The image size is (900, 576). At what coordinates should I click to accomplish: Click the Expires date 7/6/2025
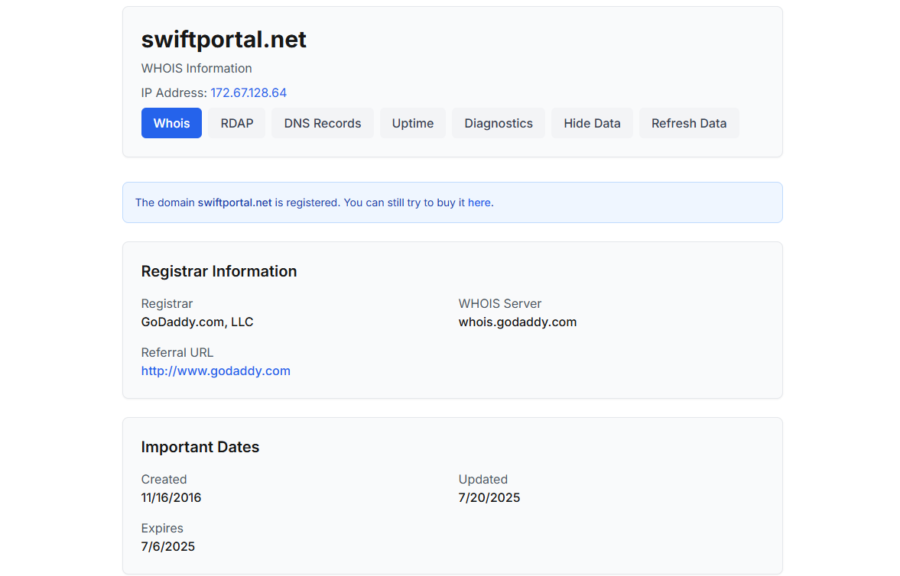point(168,546)
